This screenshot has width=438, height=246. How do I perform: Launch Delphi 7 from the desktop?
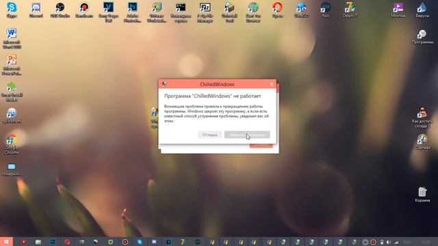(x=350, y=10)
